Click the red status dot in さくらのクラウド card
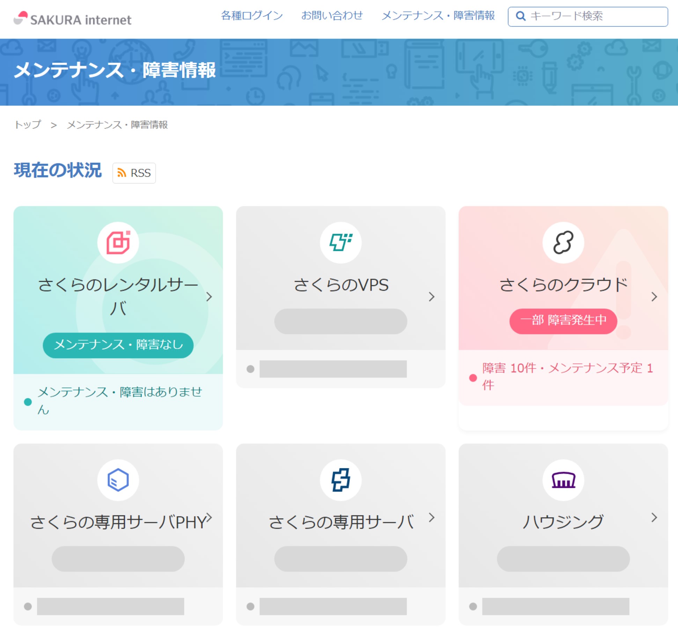Screen dimensions: 678x627 (x=473, y=378)
